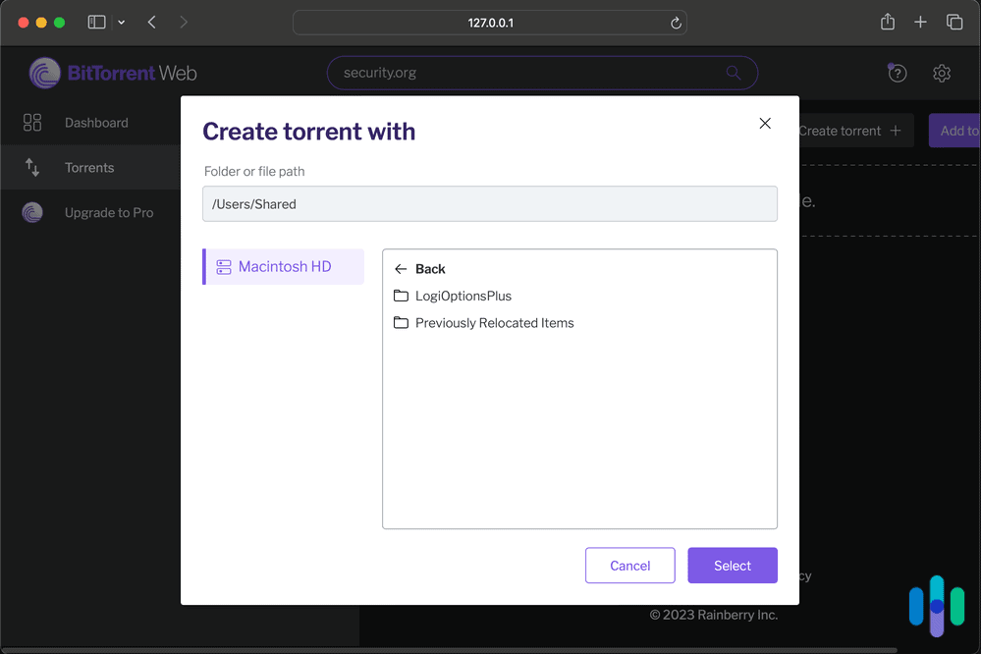This screenshot has height=654, width=981.
Task: Click the Dashboard grid icon
Action: (32, 122)
